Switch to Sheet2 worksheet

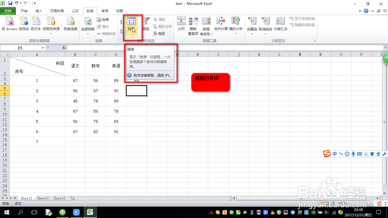click(x=43, y=198)
